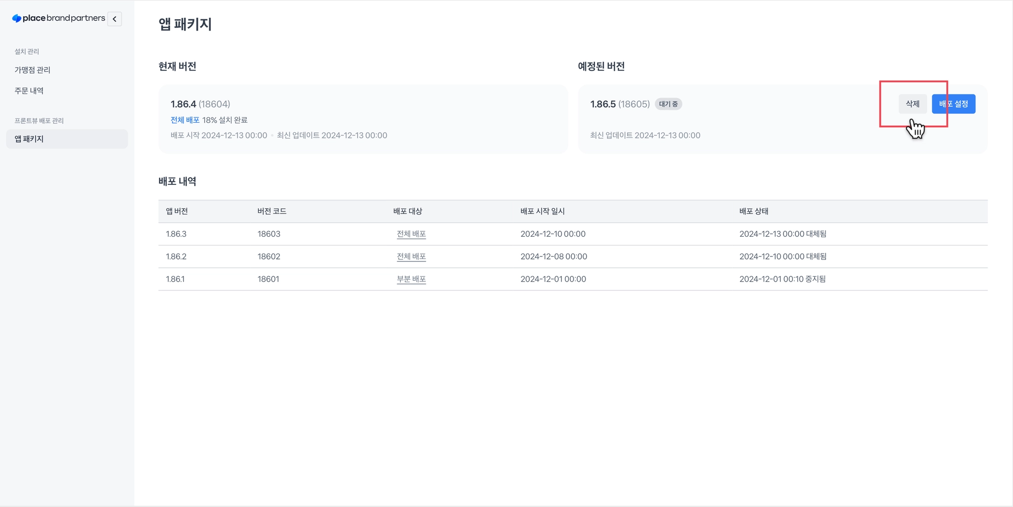
Task: Open 가맹점 관리 menu
Action: 33,70
